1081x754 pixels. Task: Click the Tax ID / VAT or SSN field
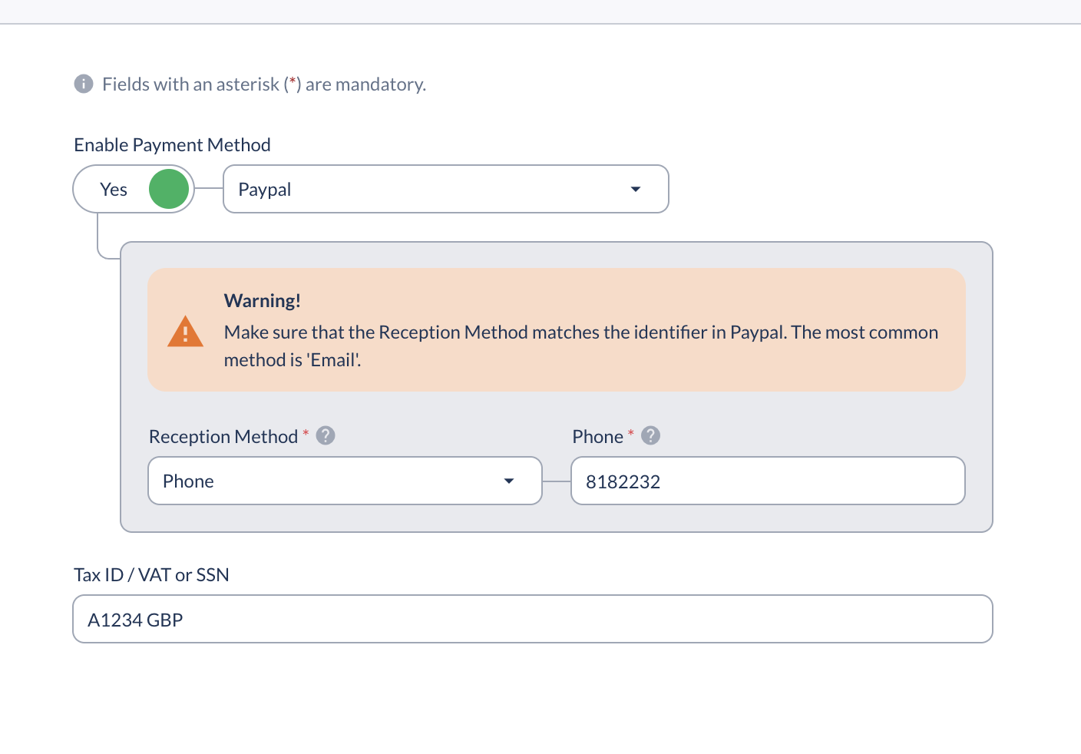(533, 619)
